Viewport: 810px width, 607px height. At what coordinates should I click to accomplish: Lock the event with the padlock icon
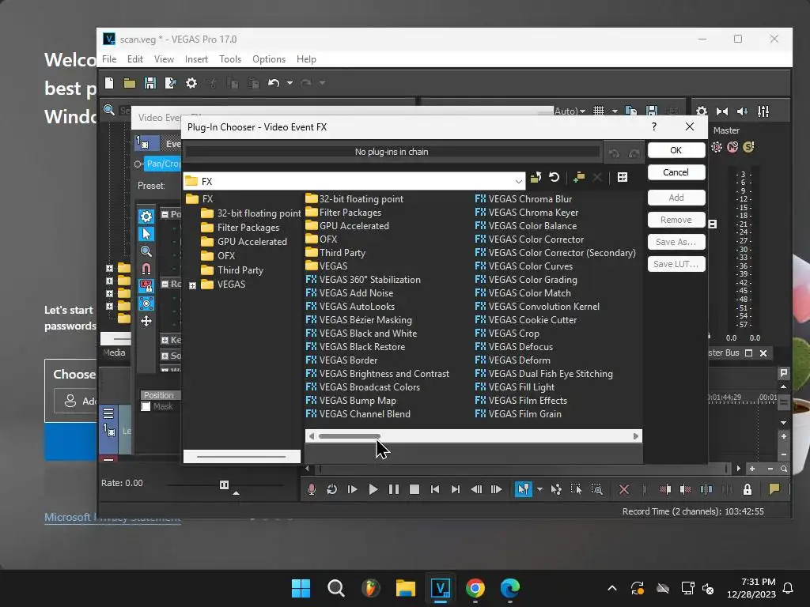pos(747,489)
